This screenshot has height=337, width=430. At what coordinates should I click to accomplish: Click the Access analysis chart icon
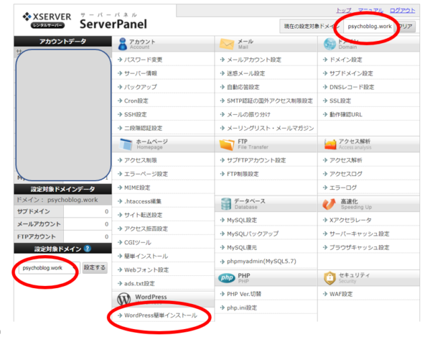pyautogui.click(x=330, y=144)
